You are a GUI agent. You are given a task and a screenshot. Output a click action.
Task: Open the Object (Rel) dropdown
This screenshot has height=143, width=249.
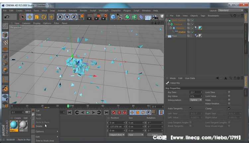coord(117,135)
